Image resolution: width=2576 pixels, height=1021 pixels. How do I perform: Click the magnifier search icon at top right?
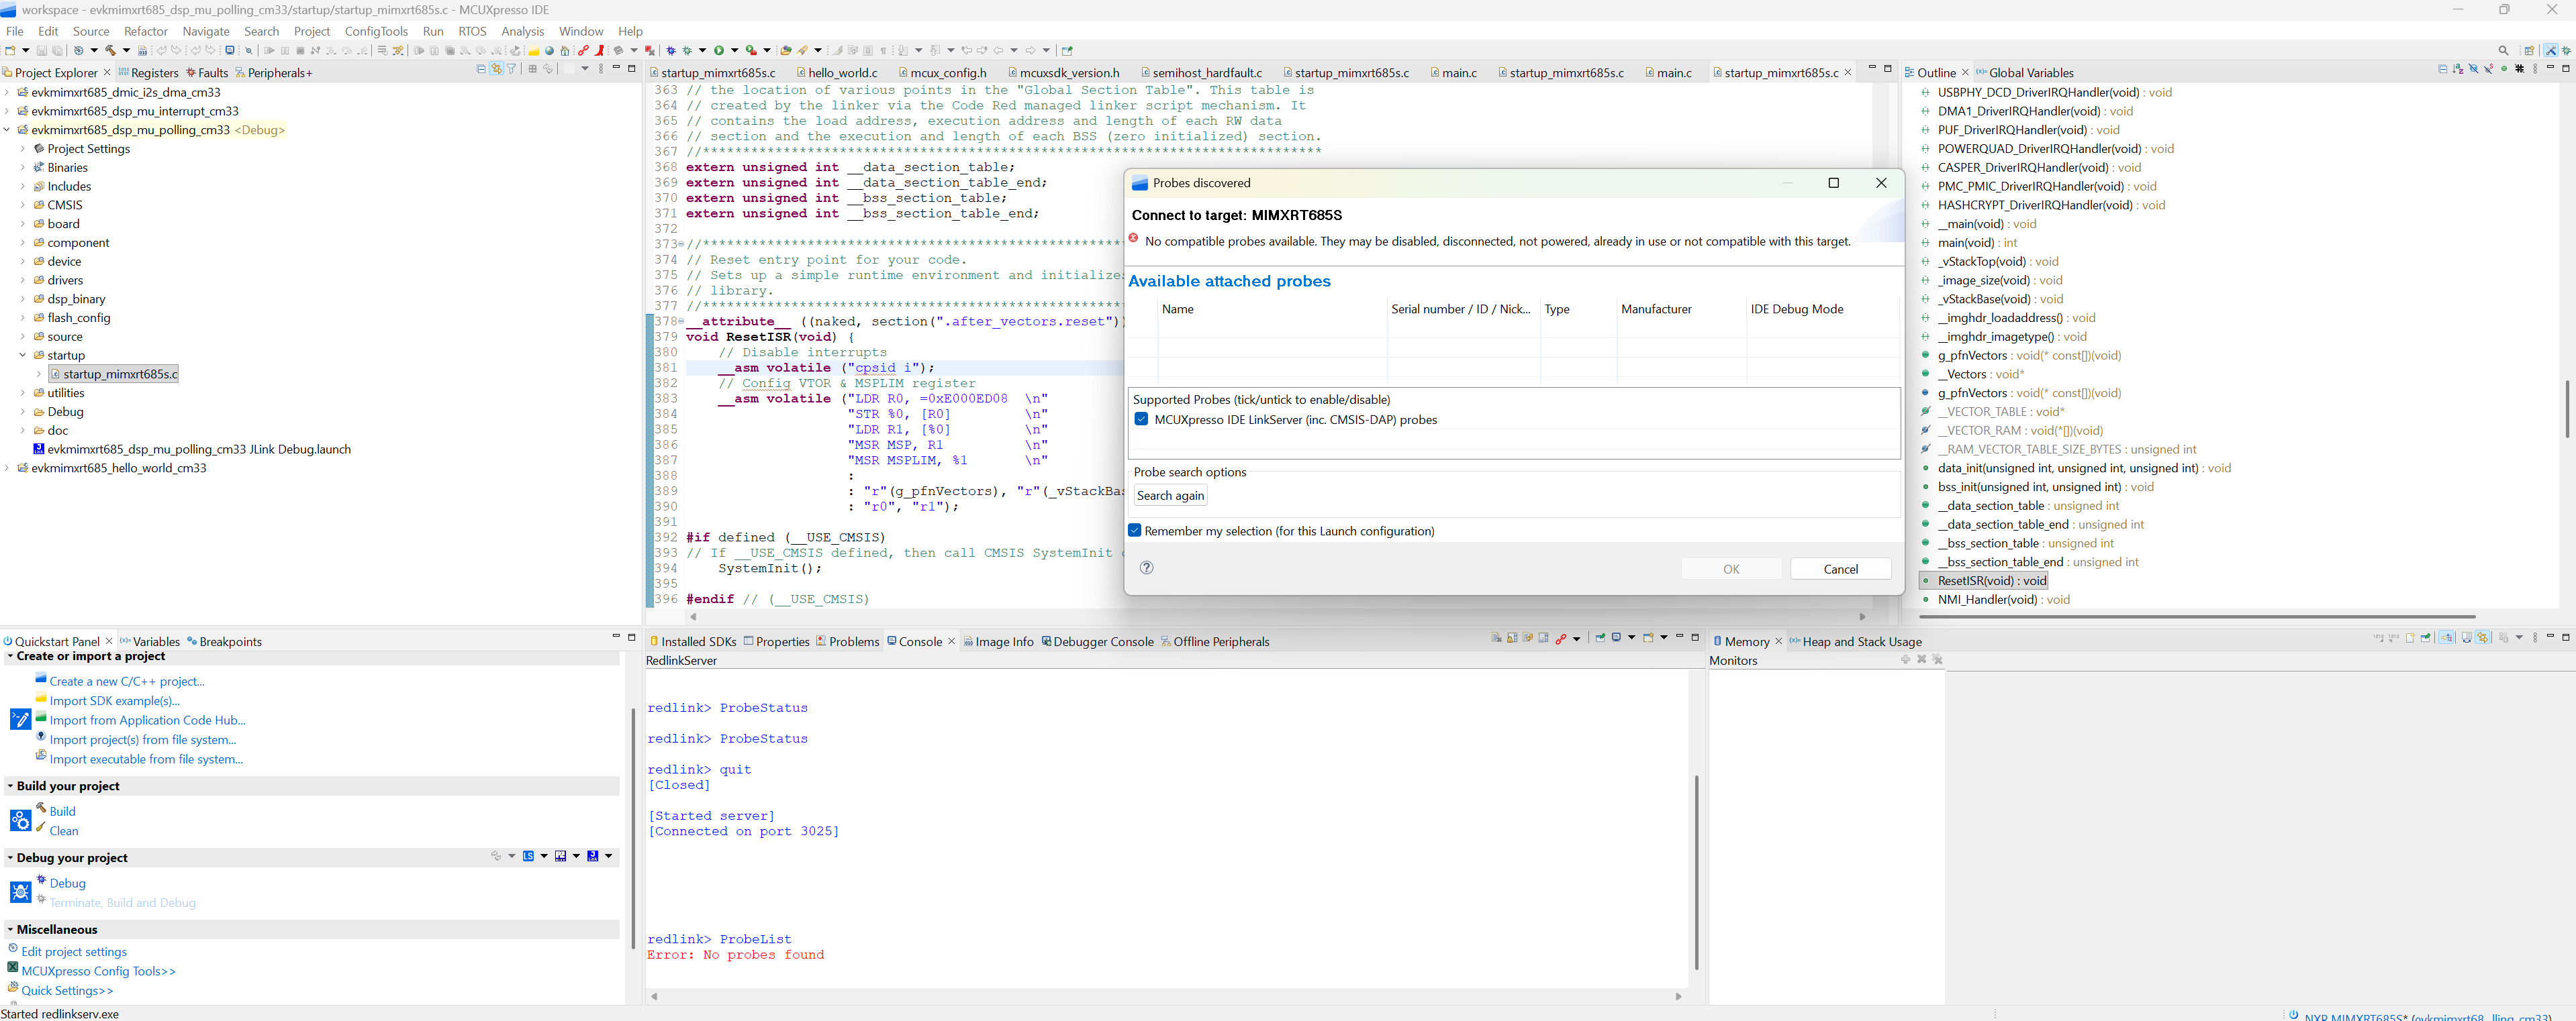(x=2503, y=51)
